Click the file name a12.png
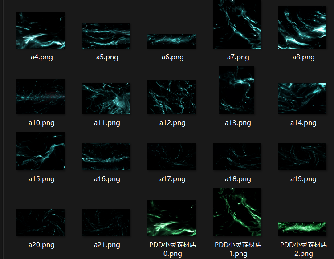The width and height of the screenshot is (334, 259). 172,123
